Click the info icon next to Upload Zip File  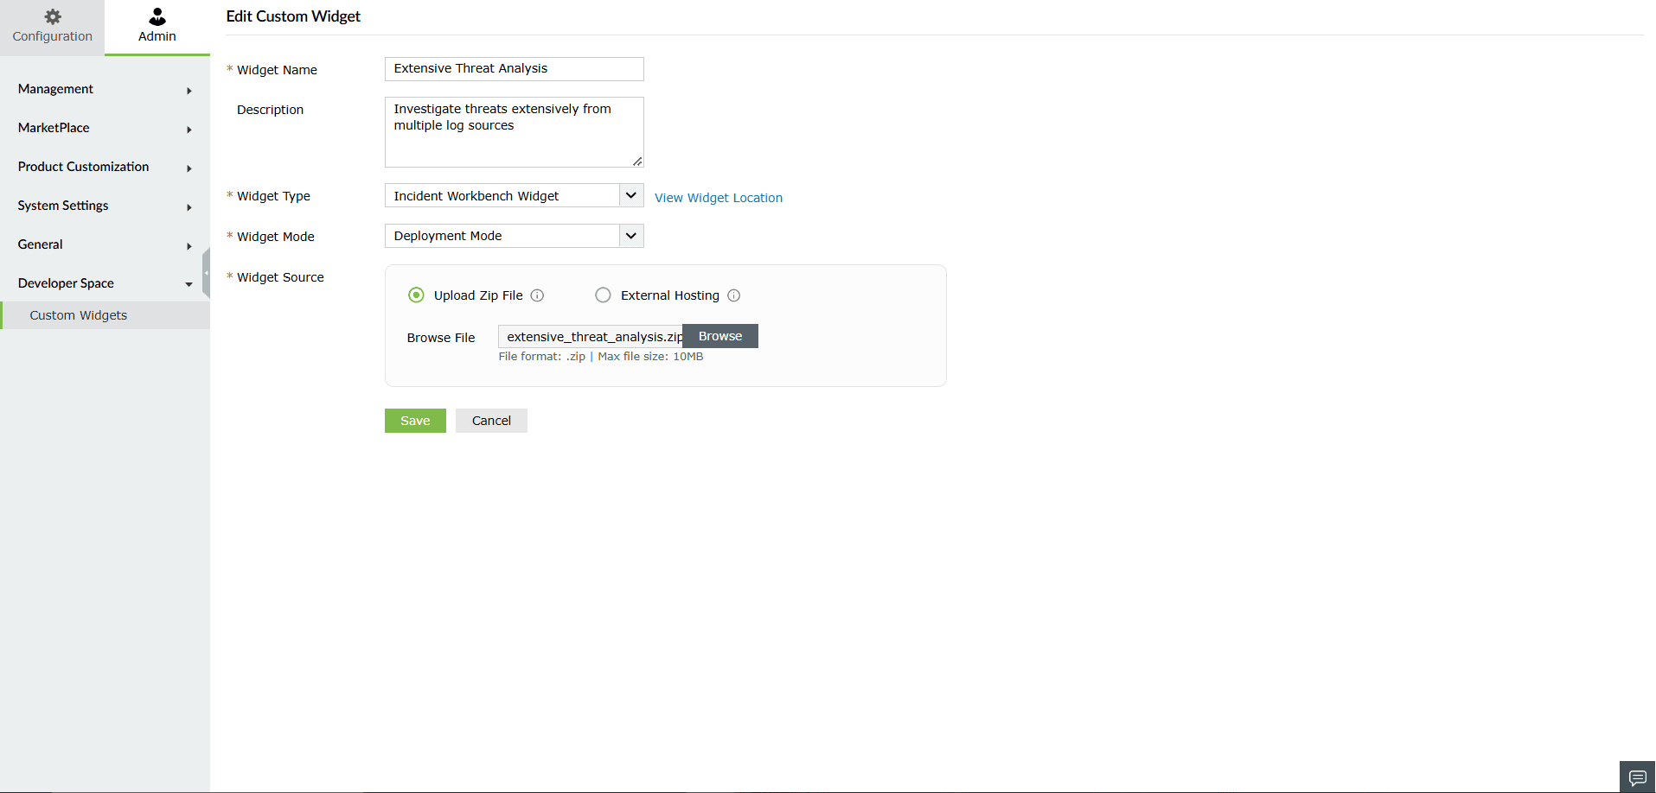537,295
